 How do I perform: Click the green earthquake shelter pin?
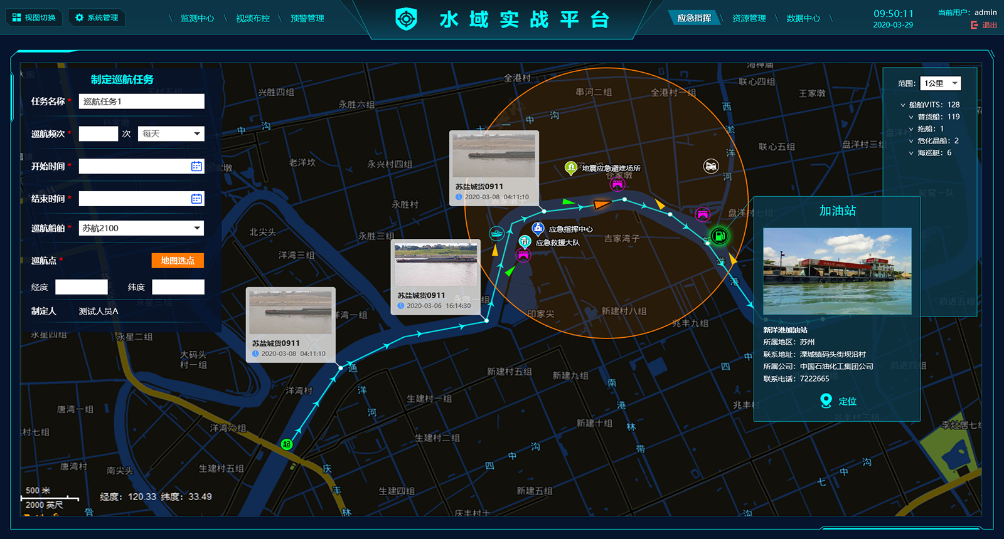570,167
